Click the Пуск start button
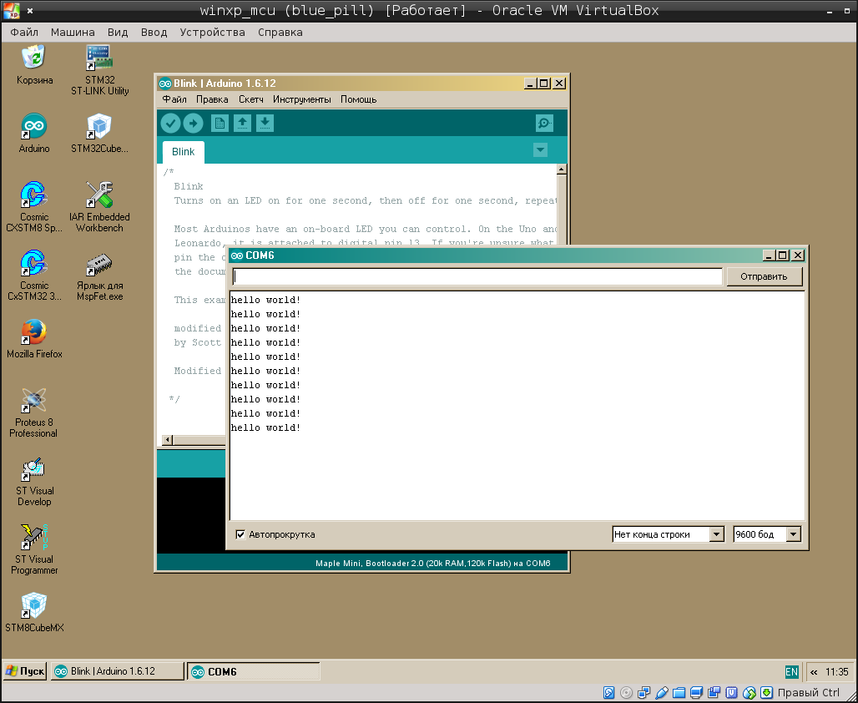858x703 pixels. coord(25,671)
